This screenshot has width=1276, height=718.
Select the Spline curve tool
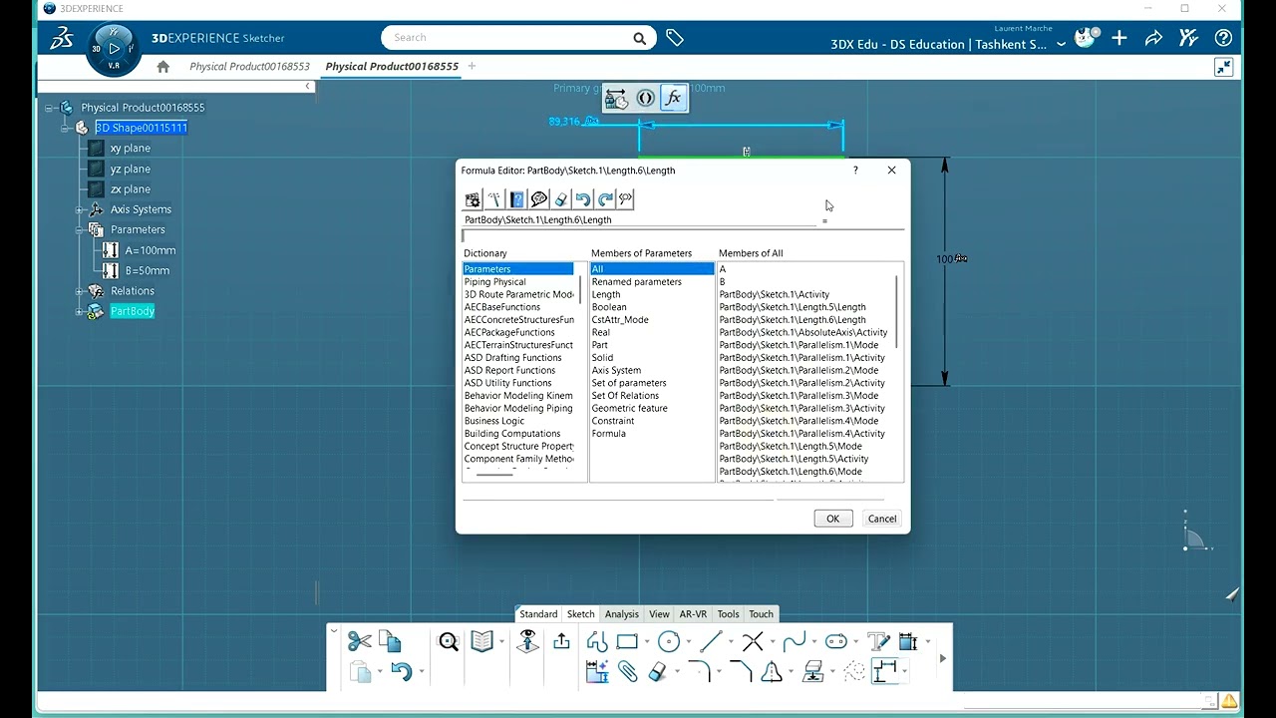[795, 642]
